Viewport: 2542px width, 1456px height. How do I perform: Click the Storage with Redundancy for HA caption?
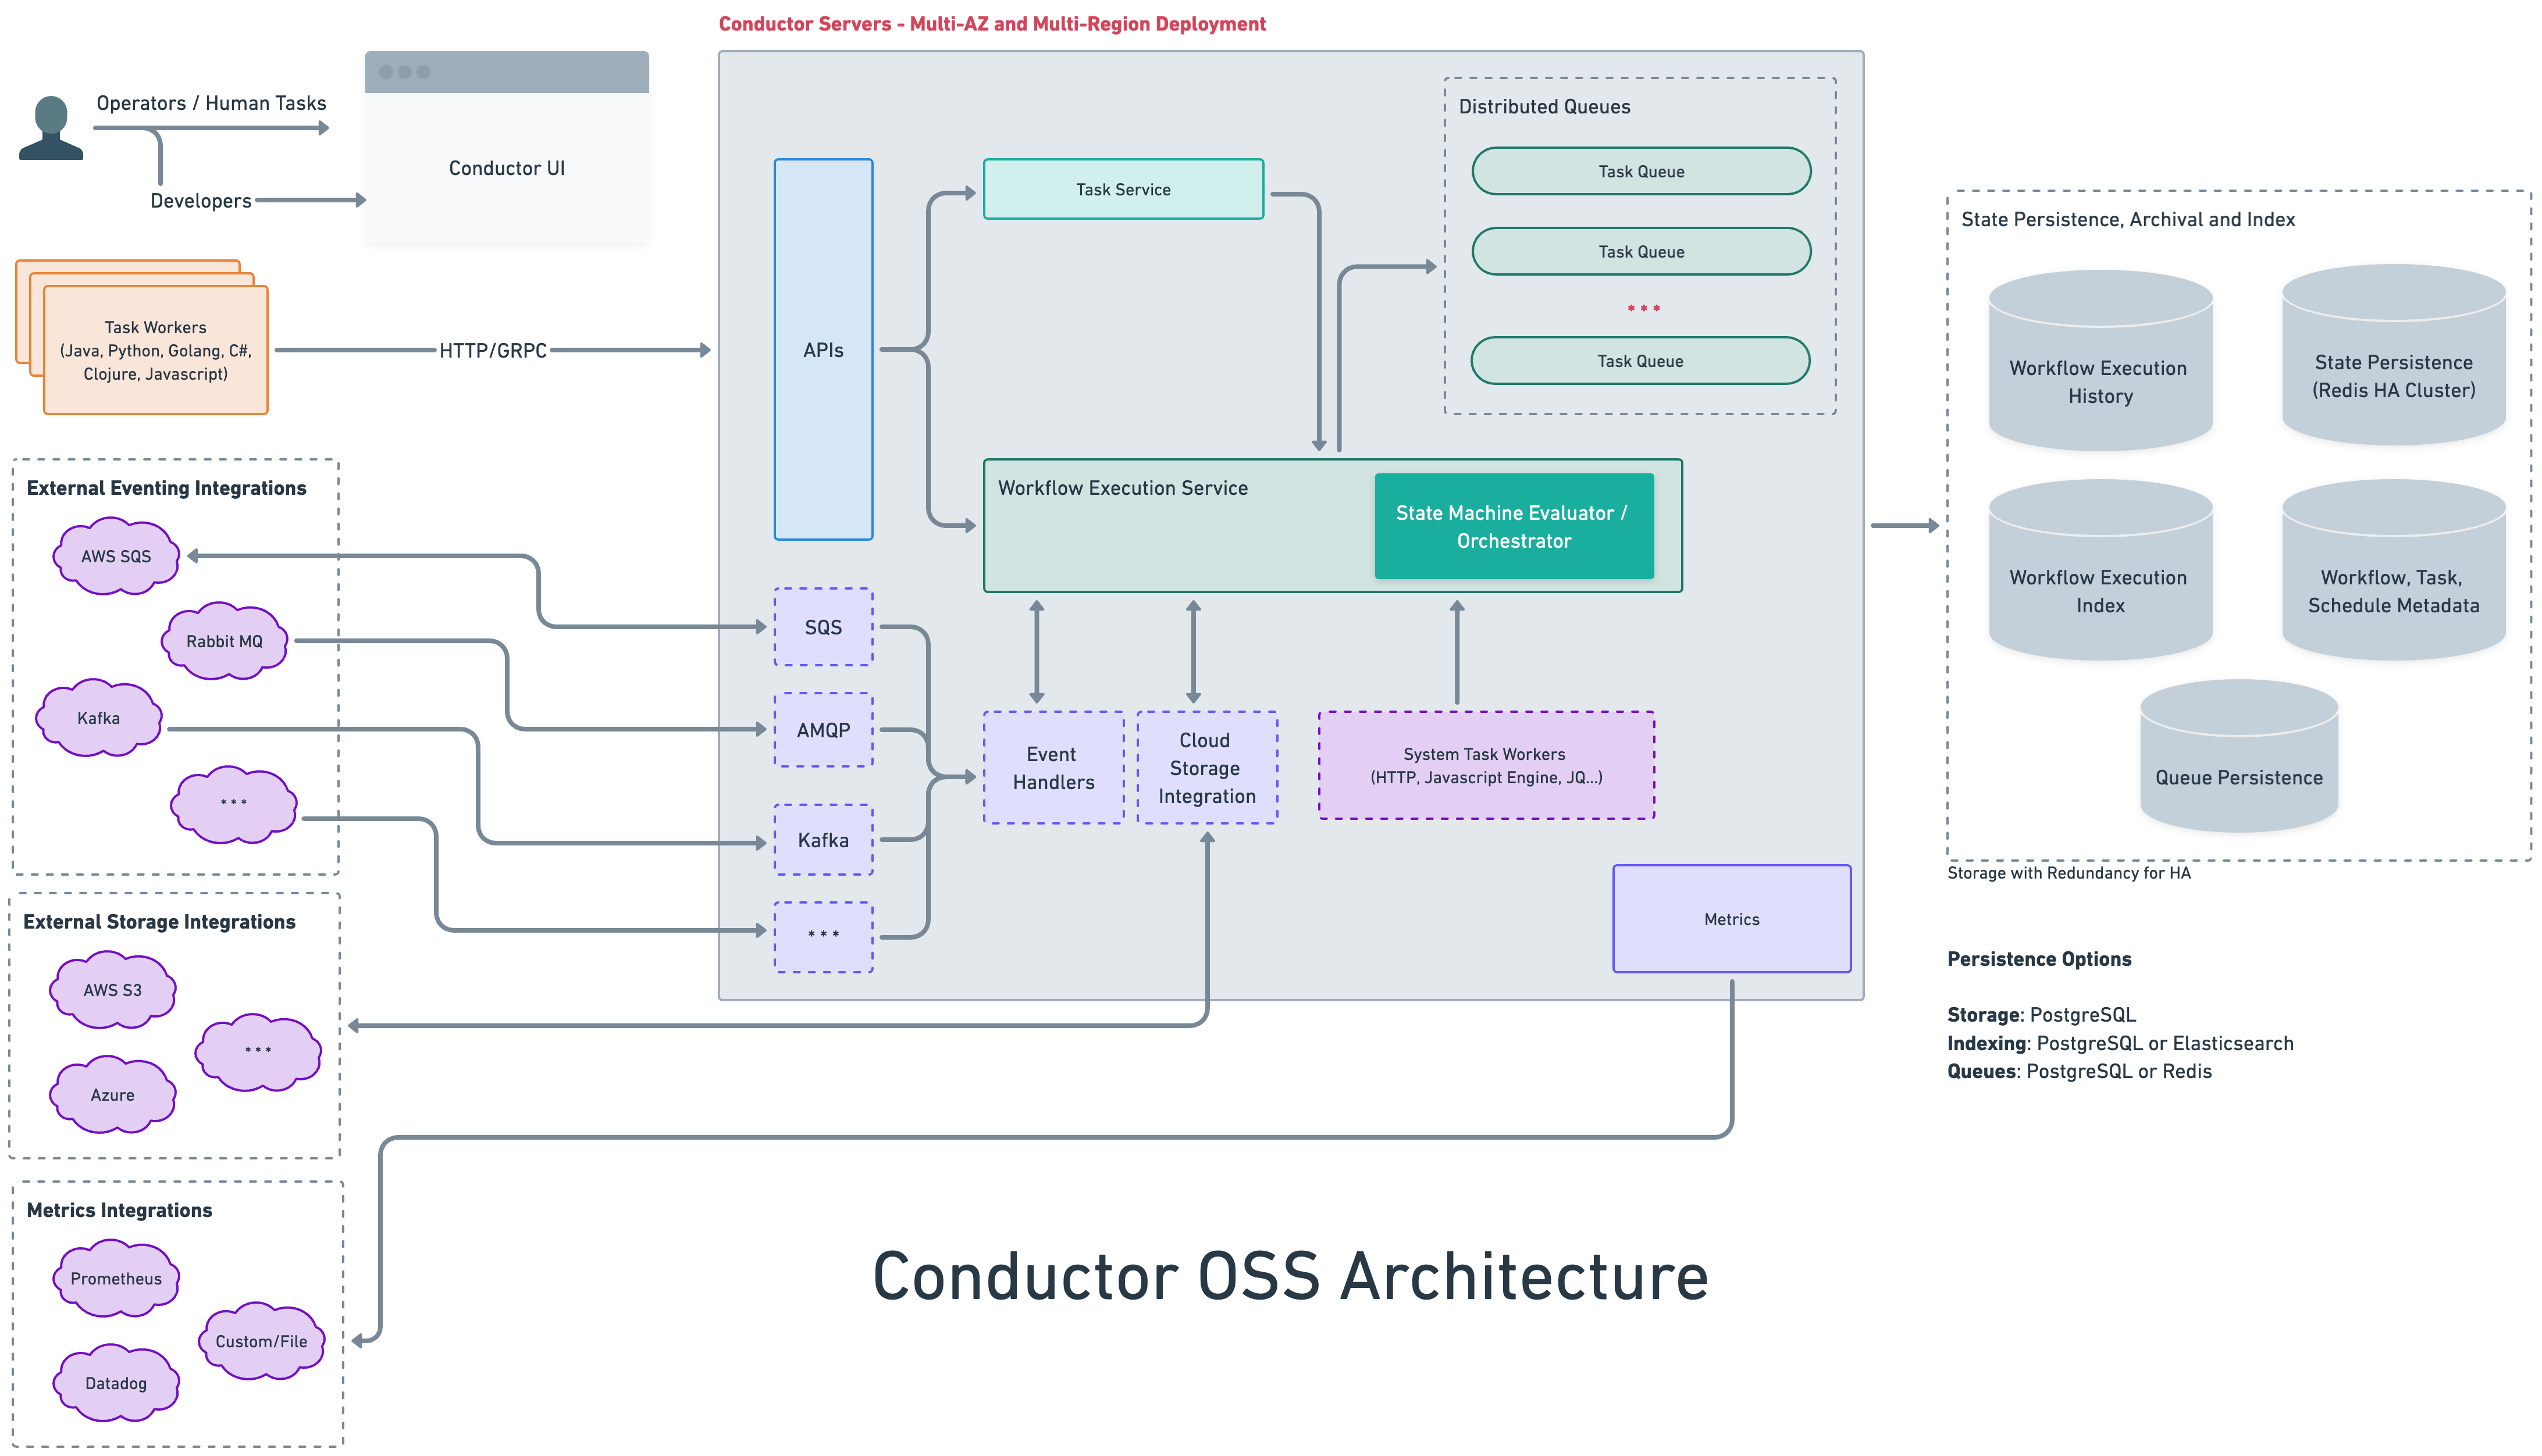click(2068, 873)
